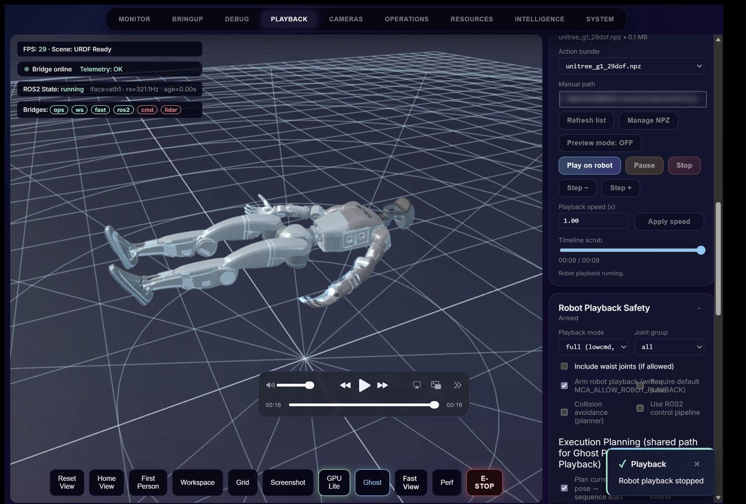Click the 'cmd' bridge badge

coord(147,110)
